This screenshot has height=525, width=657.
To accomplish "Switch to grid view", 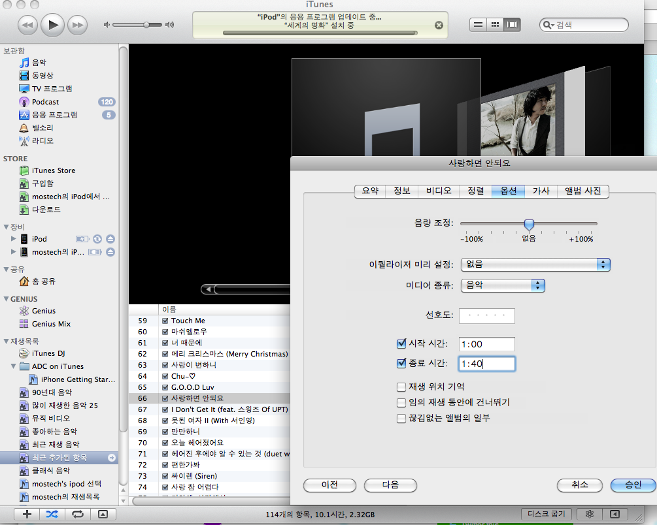I will (496, 25).
